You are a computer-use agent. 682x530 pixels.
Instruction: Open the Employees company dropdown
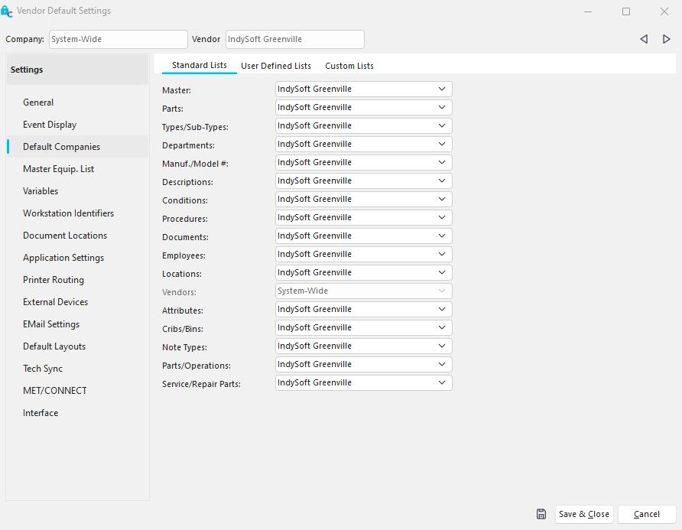point(441,254)
